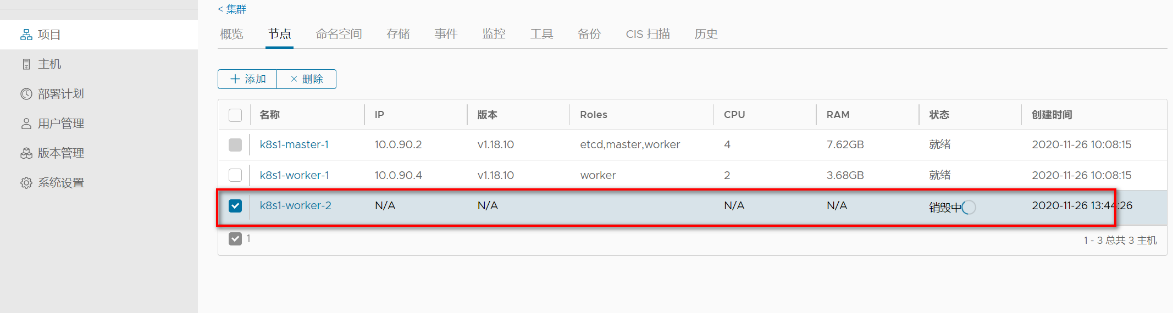Open the k8s1-worker-2 node link

[x=295, y=205]
